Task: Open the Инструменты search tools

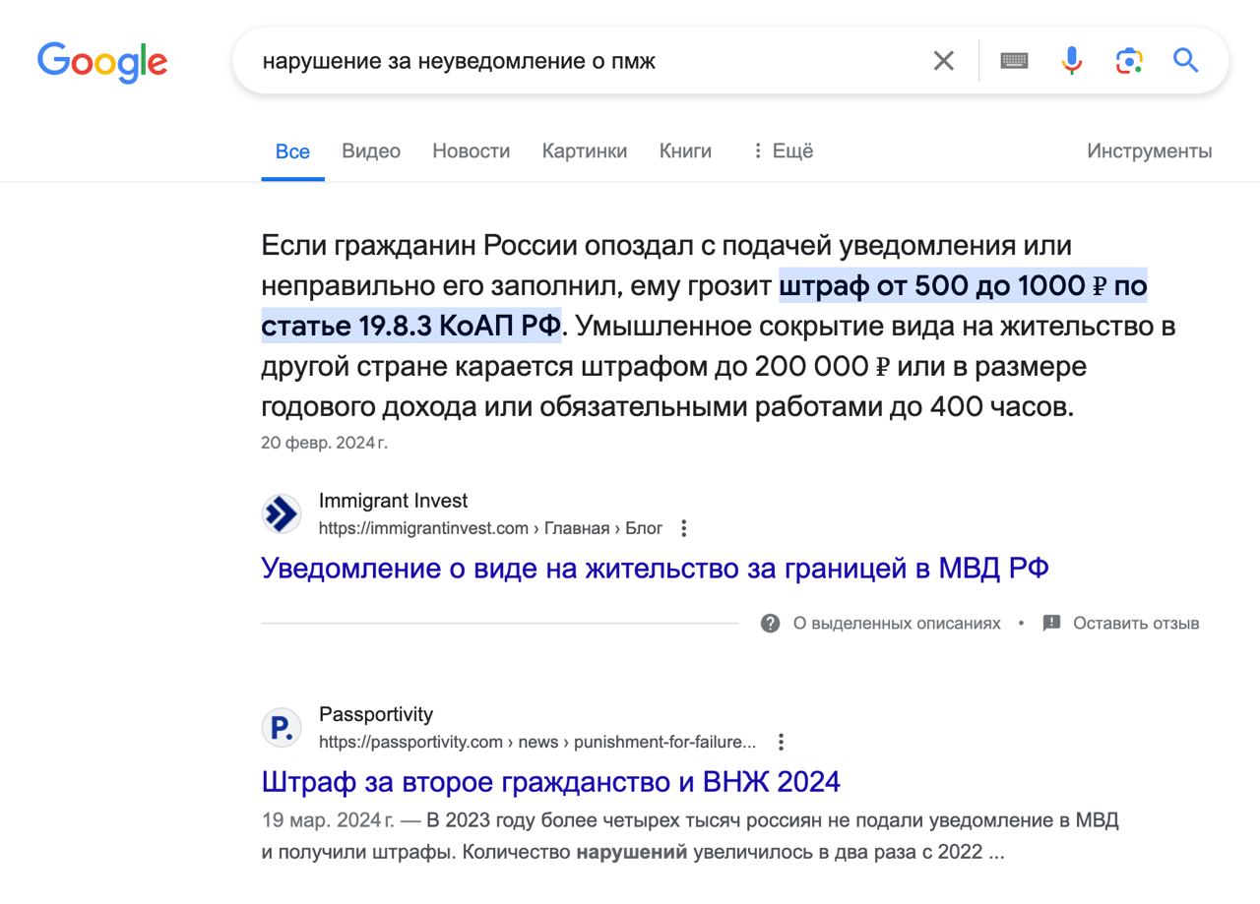Action: point(1149,151)
